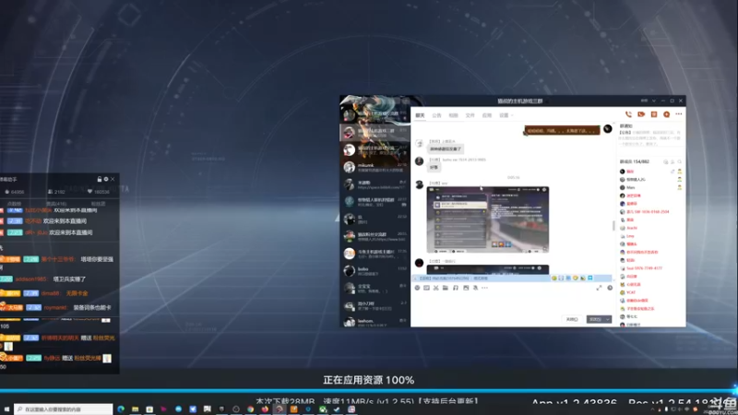Open the Windows Start menu
Screen dimensions: 738x415
(6, 409)
